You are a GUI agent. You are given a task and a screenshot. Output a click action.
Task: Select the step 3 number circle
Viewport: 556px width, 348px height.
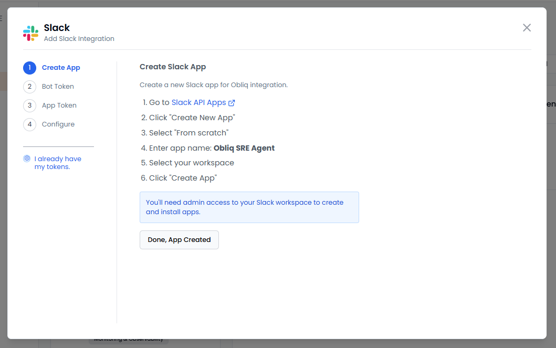[29, 106]
